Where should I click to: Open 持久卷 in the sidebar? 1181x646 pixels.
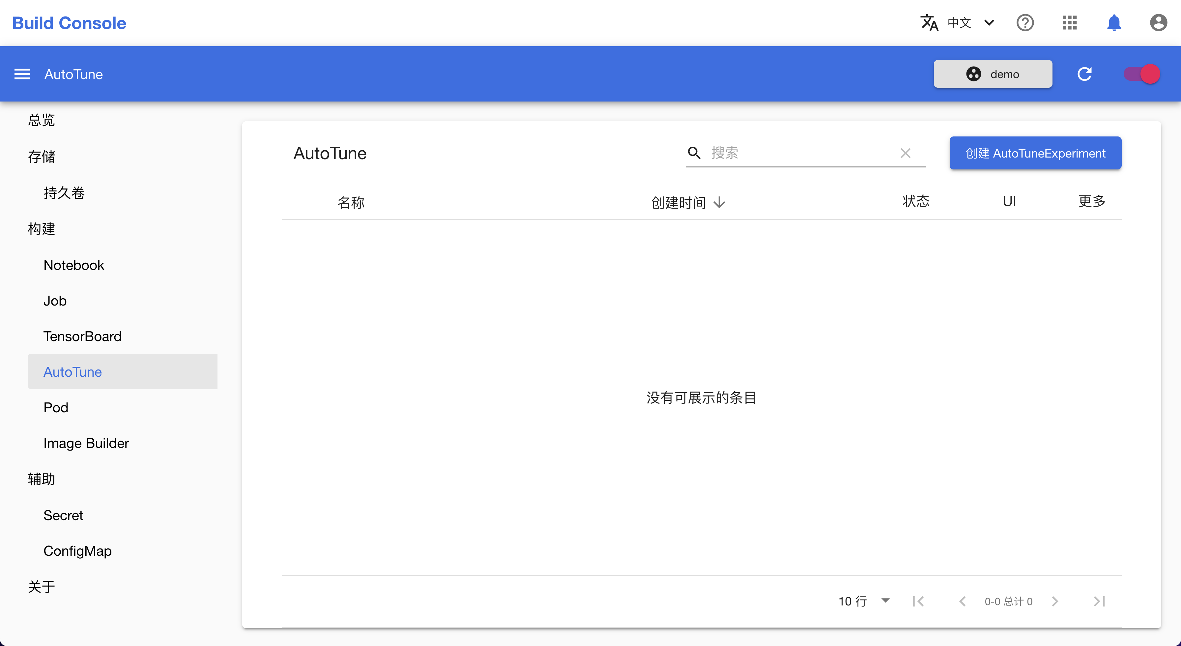point(64,193)
